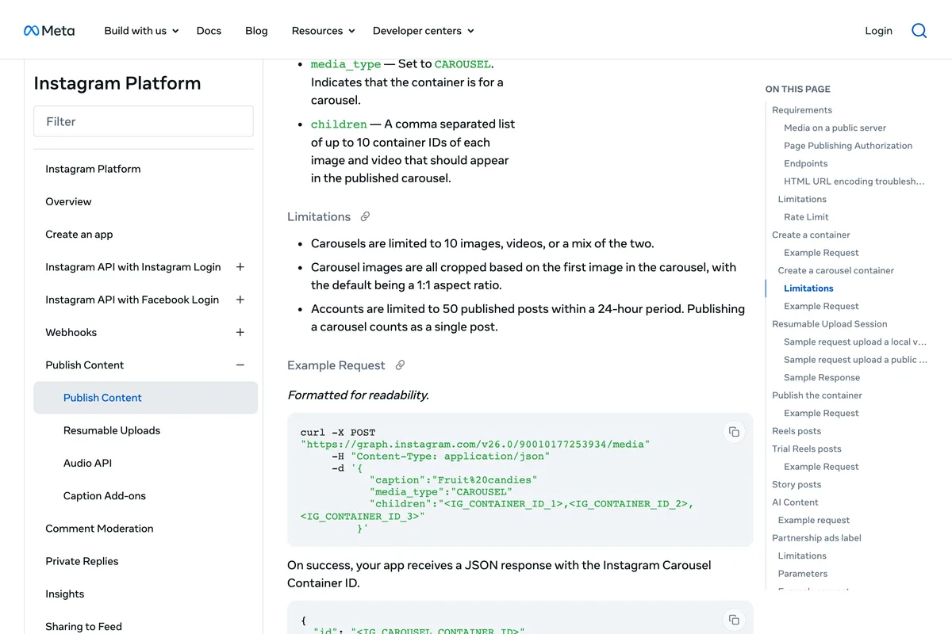
Task: Jump to Reels posts section
Action: pyautogui.click(x=797, y=431)
